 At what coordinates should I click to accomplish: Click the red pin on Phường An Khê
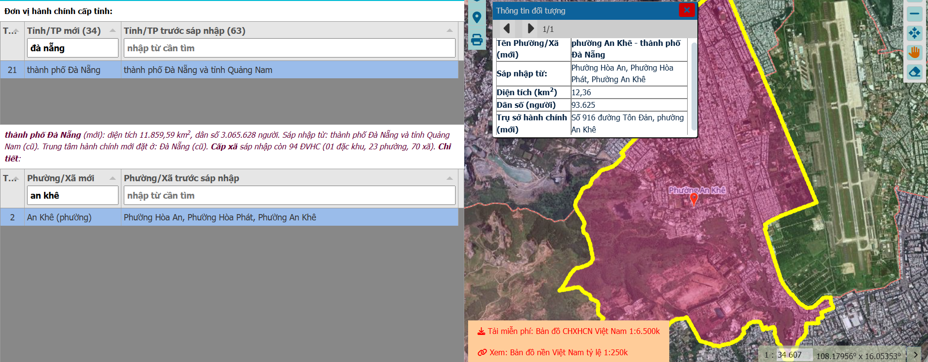pyautogui.click(x=693, y=199)
